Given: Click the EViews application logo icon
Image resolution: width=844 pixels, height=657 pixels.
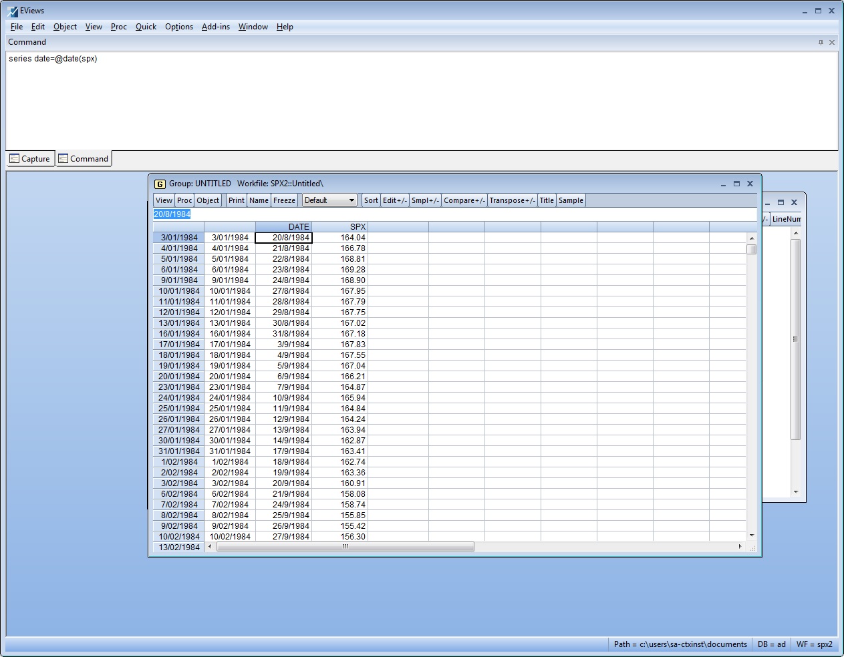Looking at the screenshot, I should [x=13, y=11].
